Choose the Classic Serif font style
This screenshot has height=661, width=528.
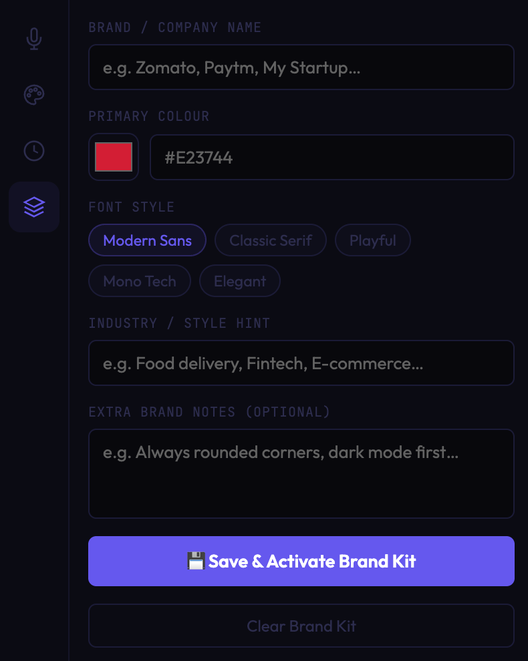pos(270,240)
